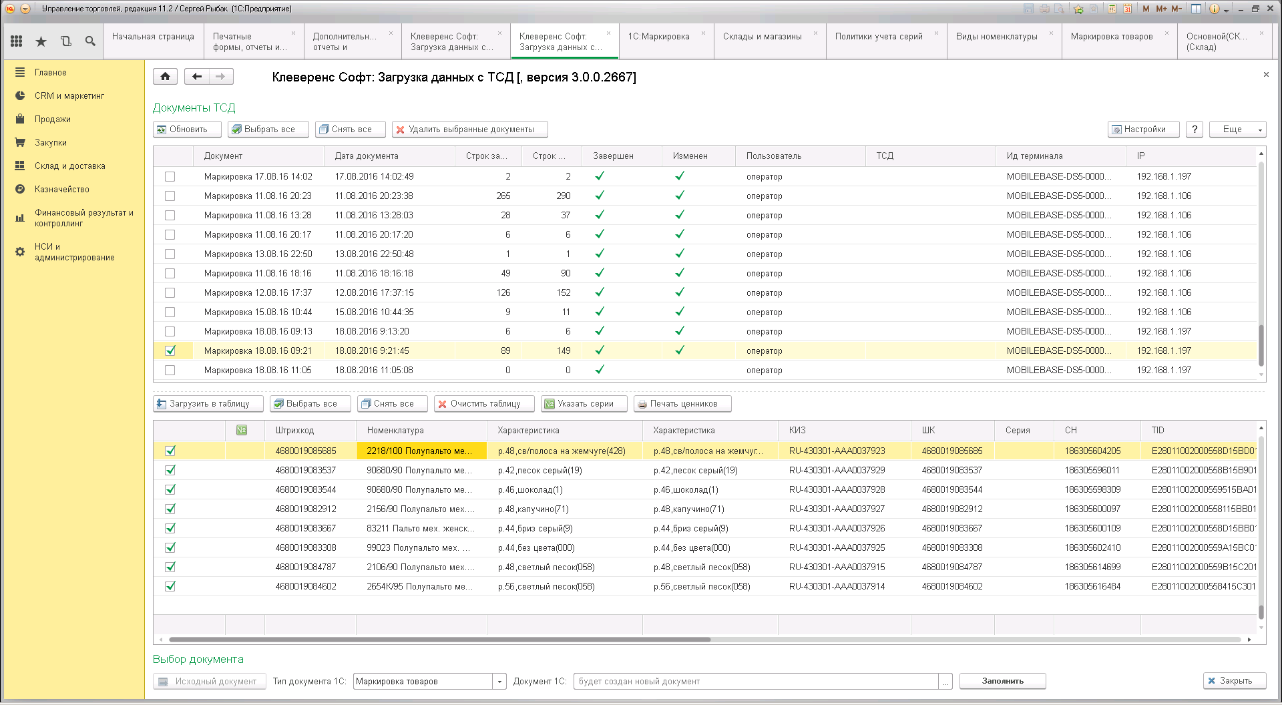
Task: Click the Указать серии button
Action: [x=584, y=403]
